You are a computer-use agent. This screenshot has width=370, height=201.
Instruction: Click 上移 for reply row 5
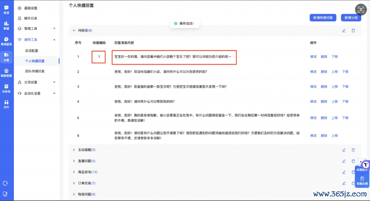pyautogui.click(x=334, y=118)
